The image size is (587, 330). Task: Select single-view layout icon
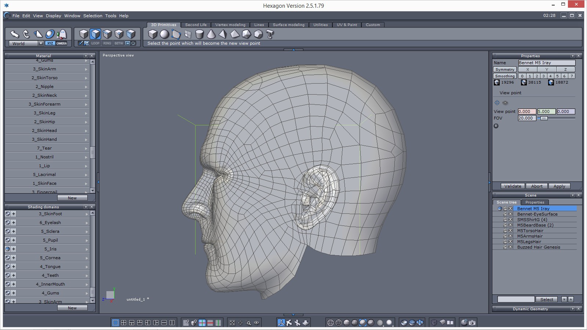tap(116, 323)
